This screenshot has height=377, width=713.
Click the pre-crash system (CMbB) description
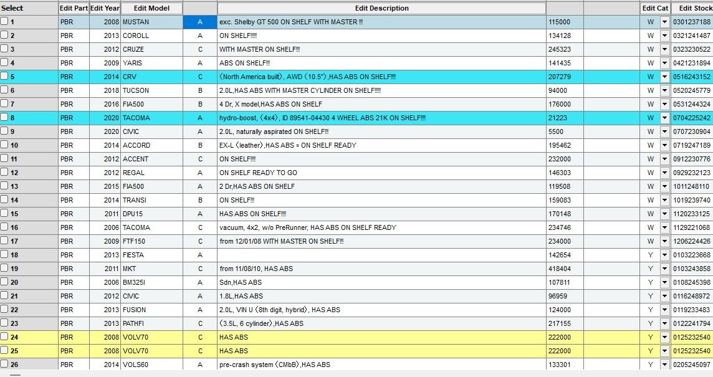click(x=381, y=365)
